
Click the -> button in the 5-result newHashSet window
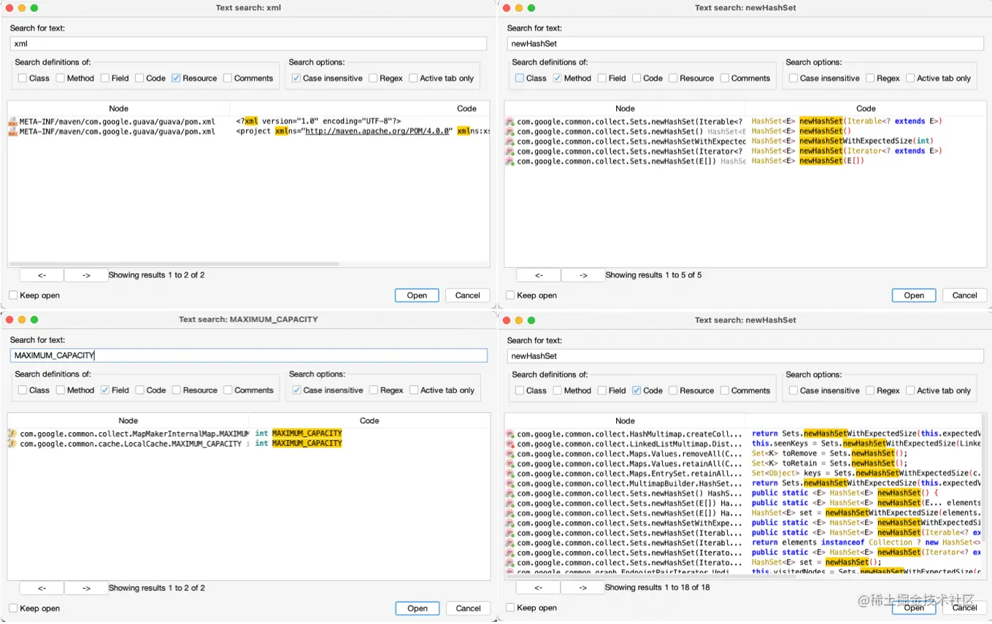click(x=583, y=275)
